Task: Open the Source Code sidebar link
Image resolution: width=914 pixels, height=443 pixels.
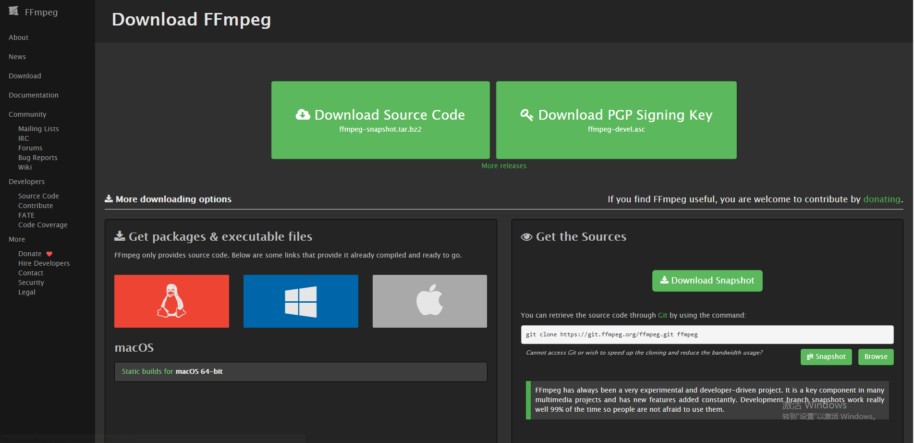Action: 38,196
